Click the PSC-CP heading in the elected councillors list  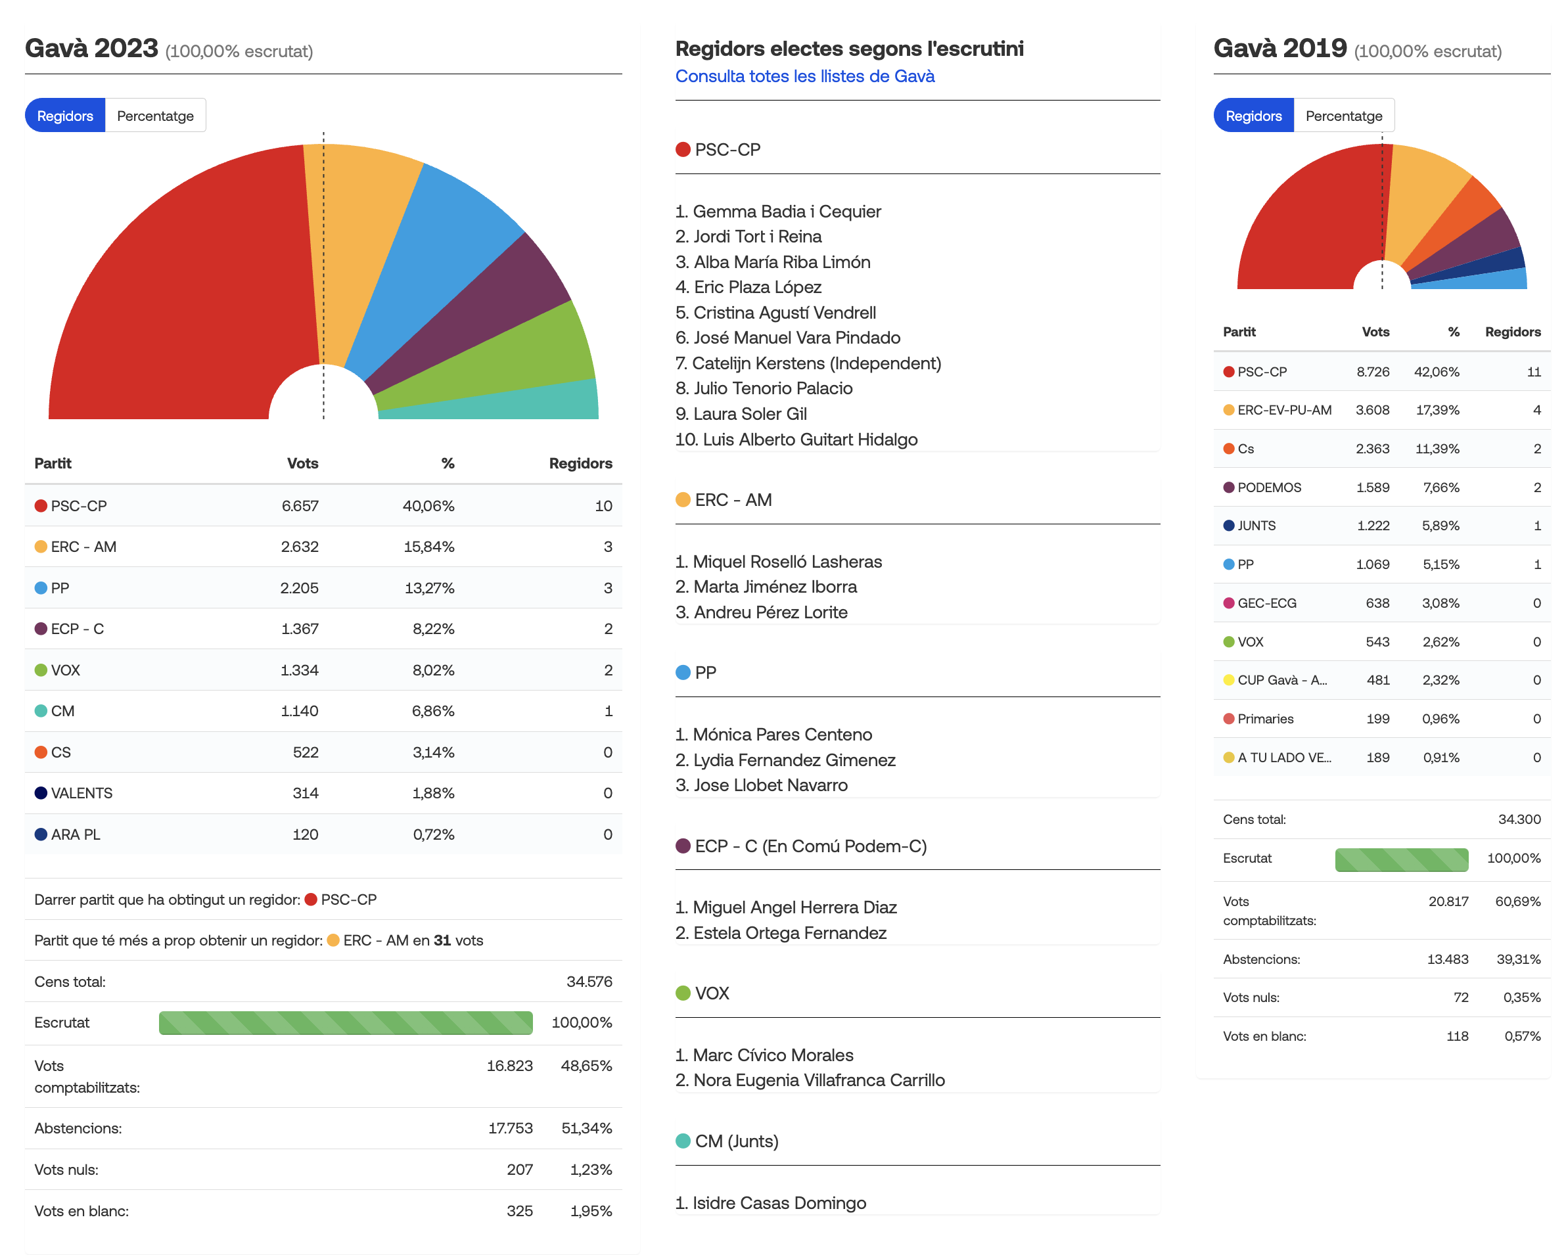pos(718,150)
